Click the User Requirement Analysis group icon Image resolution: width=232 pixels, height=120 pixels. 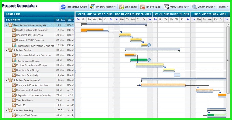click(10, 25)
